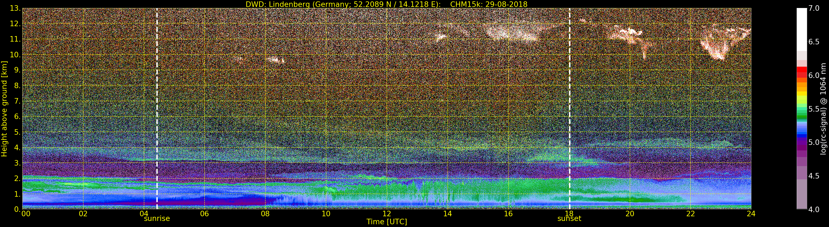
Task: Click the 'sunset' label below the axis
Action: pos(569,219)
